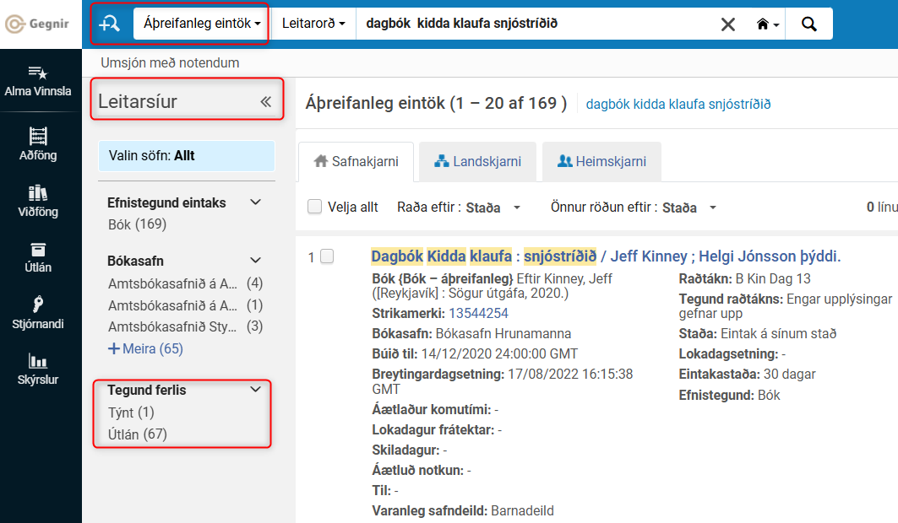Open Stjórnandi sidebar menu

[38, 313]
